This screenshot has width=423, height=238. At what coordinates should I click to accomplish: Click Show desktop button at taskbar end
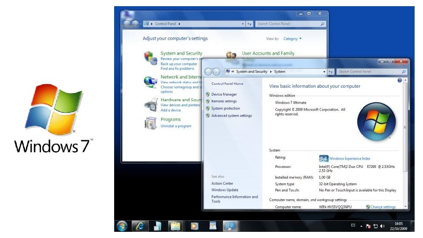click(412, 226)
